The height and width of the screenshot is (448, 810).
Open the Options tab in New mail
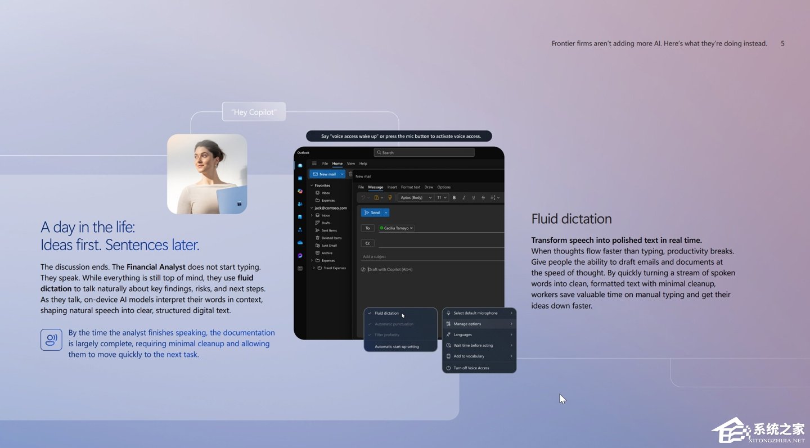444,187
